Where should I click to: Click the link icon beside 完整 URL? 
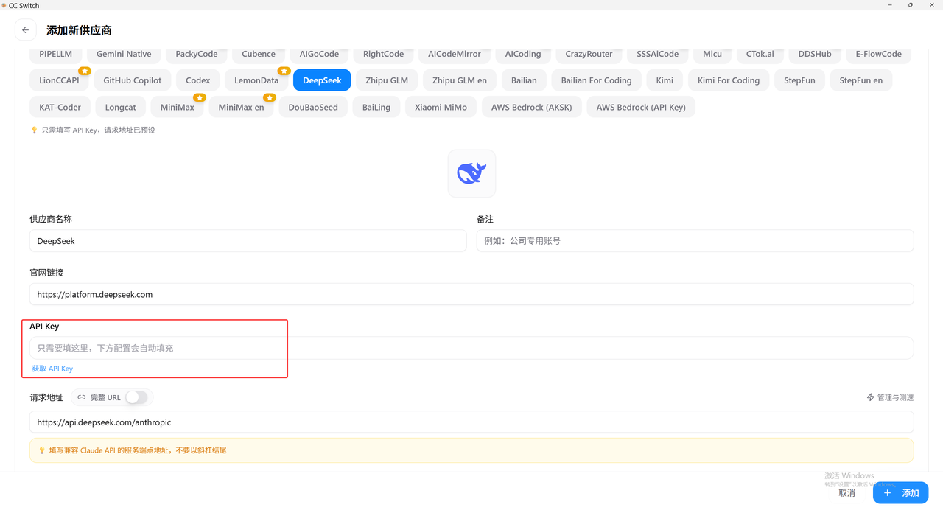click(x=82, y=397)
